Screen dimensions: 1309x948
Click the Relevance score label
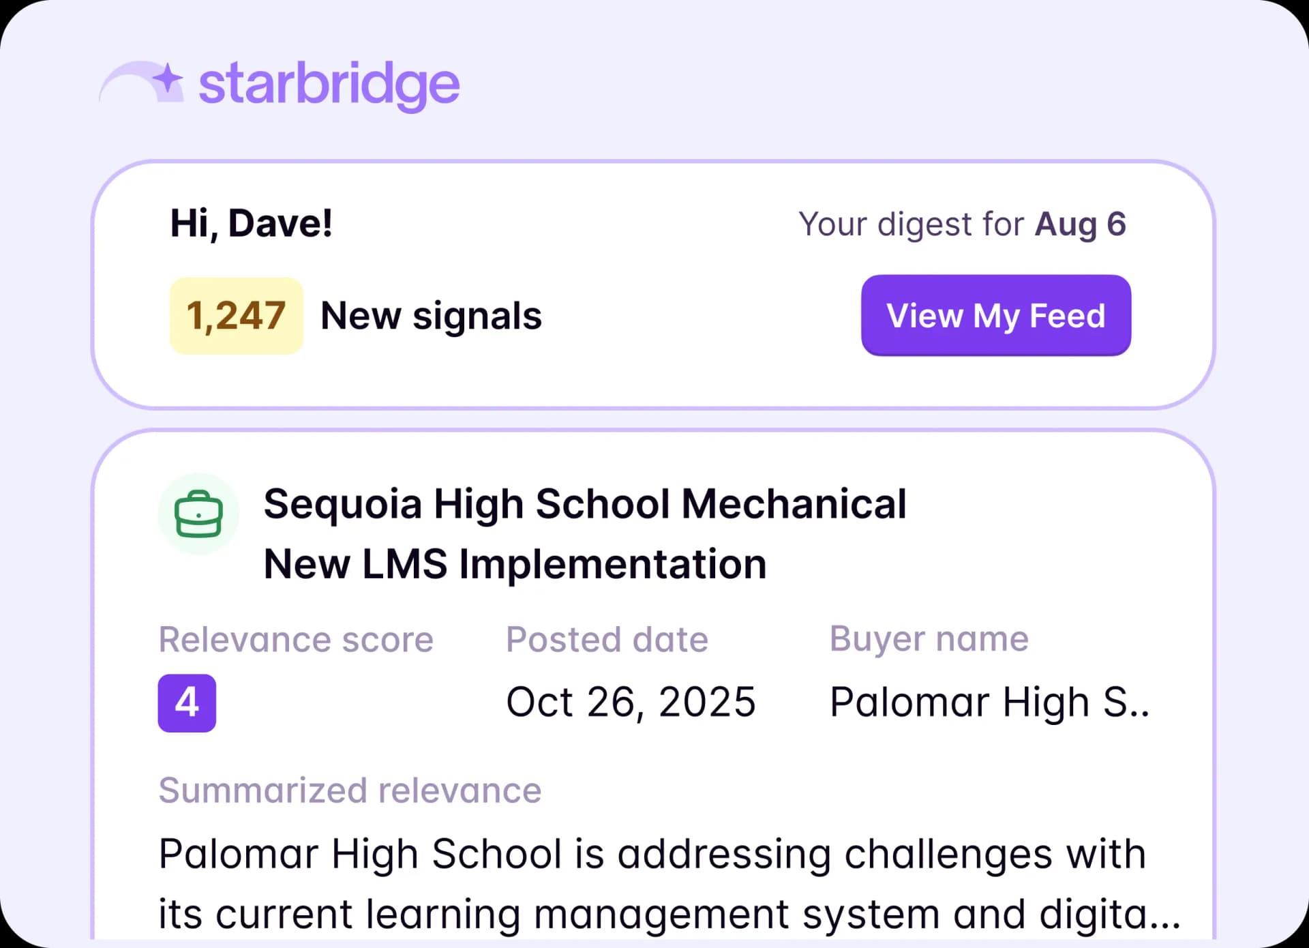pos(296,640)
